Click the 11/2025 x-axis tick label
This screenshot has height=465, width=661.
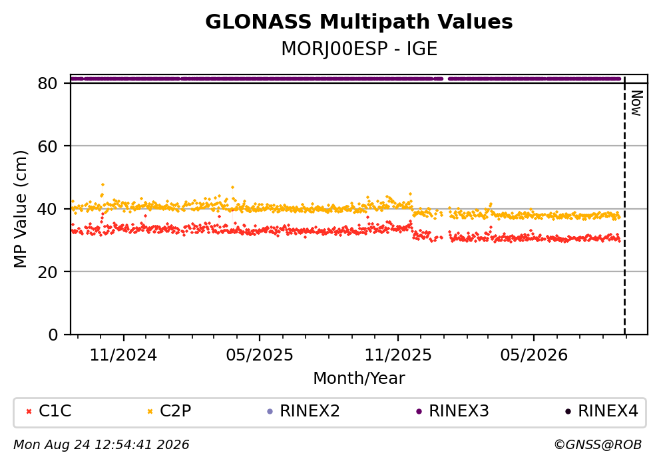(398, 355)
